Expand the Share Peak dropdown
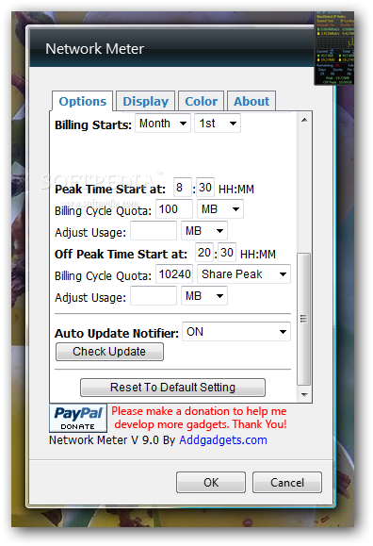 click(244, 274)
